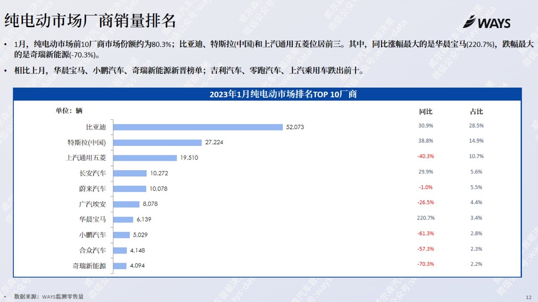Image resolution: width=538 pixels, height=302 pixels.
Task: Click the 长安汽车 row label
Action: pyautogui.click(x=92, y=173)
